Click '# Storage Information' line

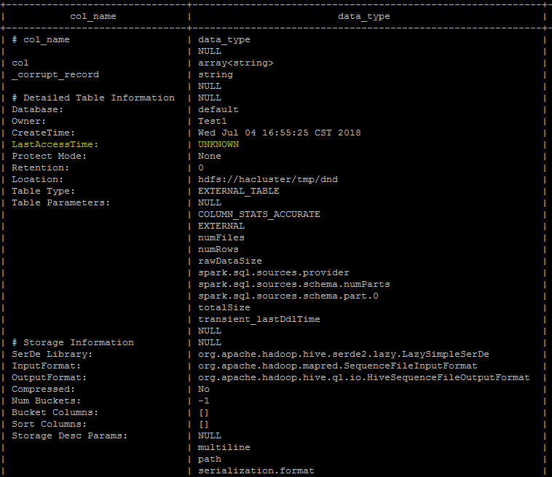pos(73,342)
